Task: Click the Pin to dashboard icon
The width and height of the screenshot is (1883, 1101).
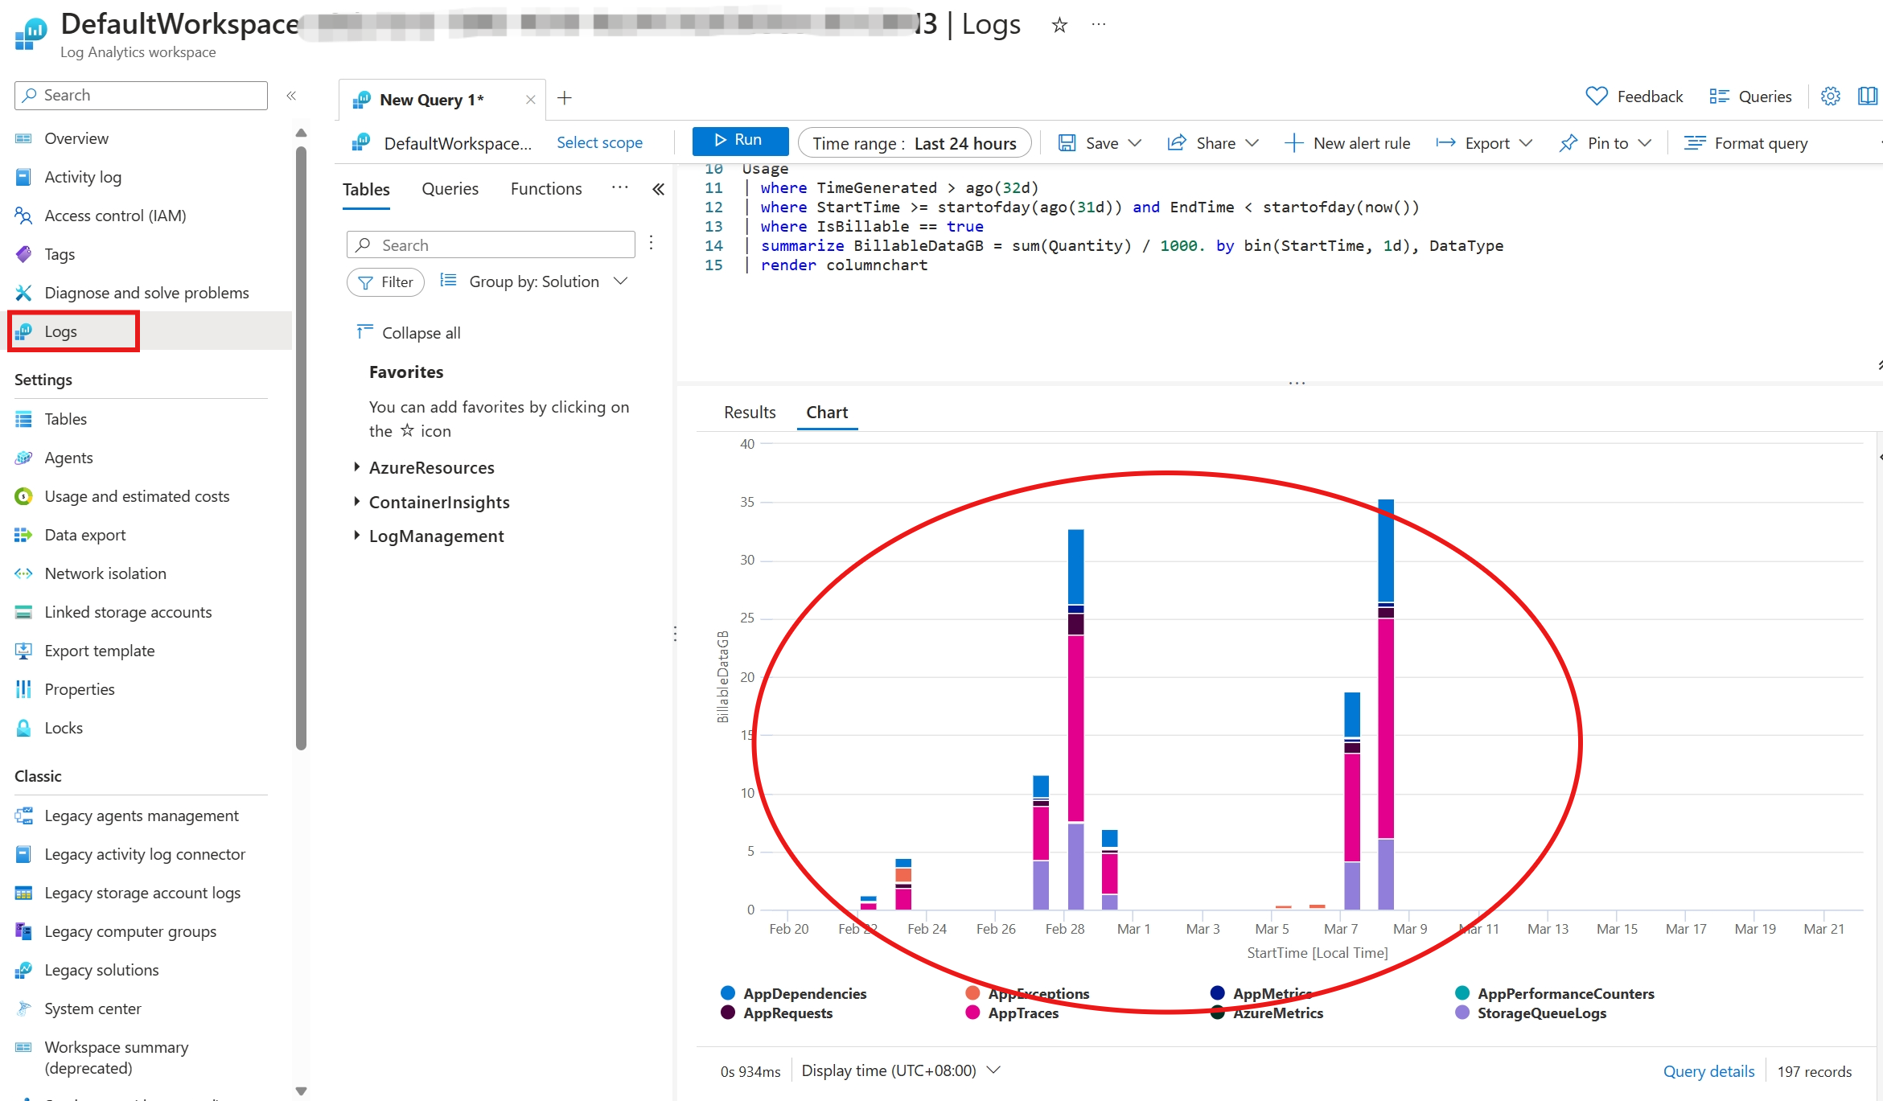Action: point(1567,142)
